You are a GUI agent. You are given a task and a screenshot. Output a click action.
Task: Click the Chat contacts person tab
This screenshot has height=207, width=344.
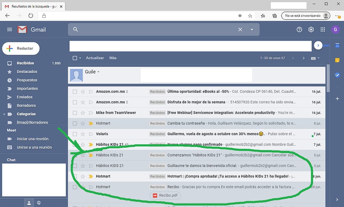pyautogui.click(x=29, y=203)
